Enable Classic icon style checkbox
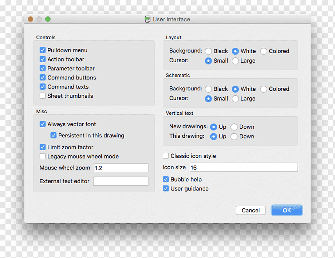335x258 pixels. [166, 156]
